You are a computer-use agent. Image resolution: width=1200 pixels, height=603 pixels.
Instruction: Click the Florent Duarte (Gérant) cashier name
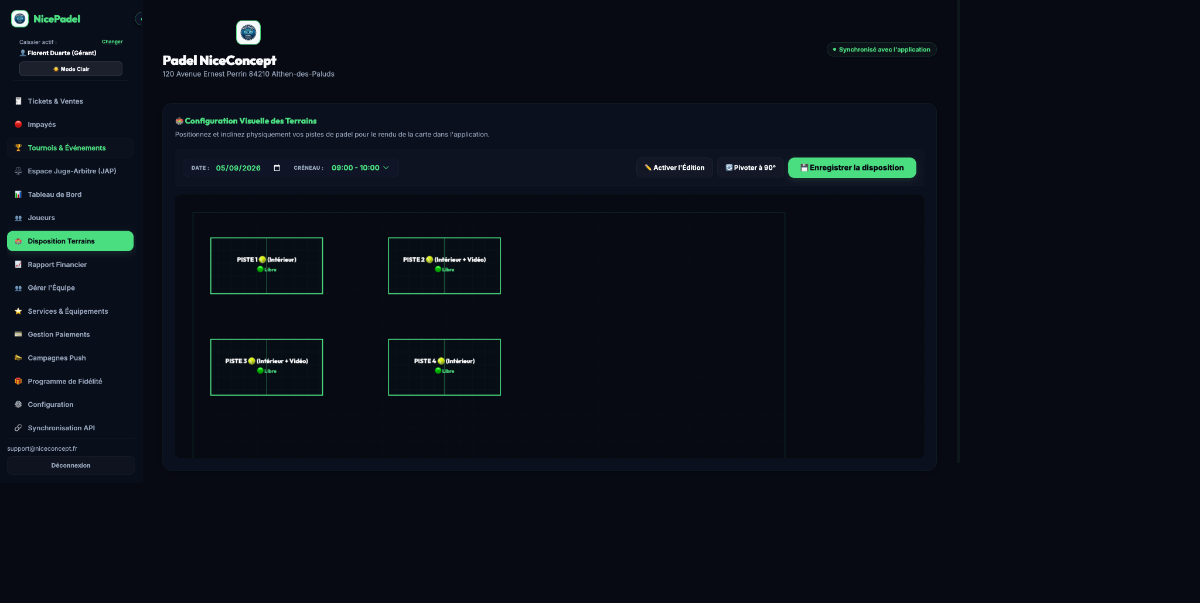coord(62,53)
